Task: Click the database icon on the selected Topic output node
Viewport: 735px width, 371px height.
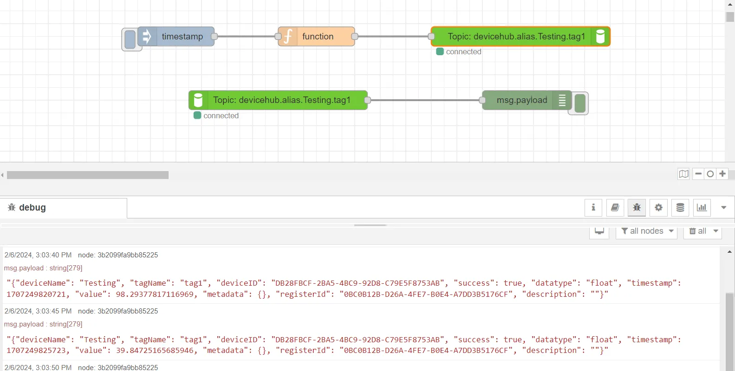Action: click(600, 36)
